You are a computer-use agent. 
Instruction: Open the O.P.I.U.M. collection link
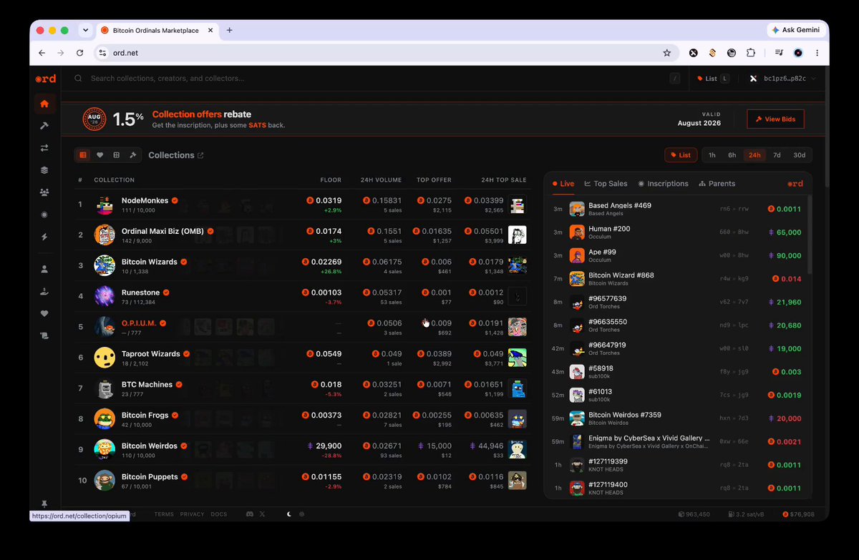[139, 323]
